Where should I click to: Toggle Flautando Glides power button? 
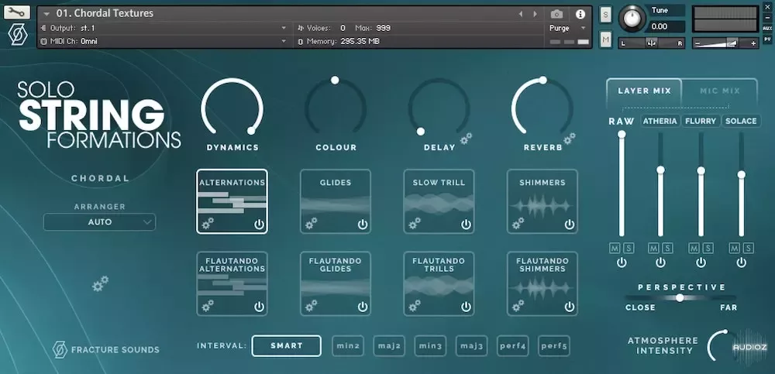pos(363,307)
